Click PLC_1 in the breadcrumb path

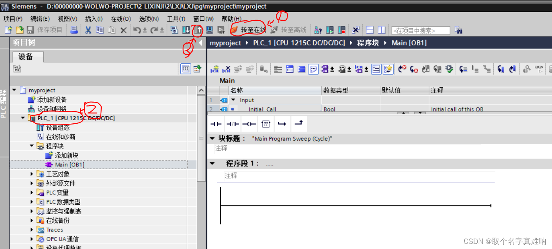(x=299, y=43)
